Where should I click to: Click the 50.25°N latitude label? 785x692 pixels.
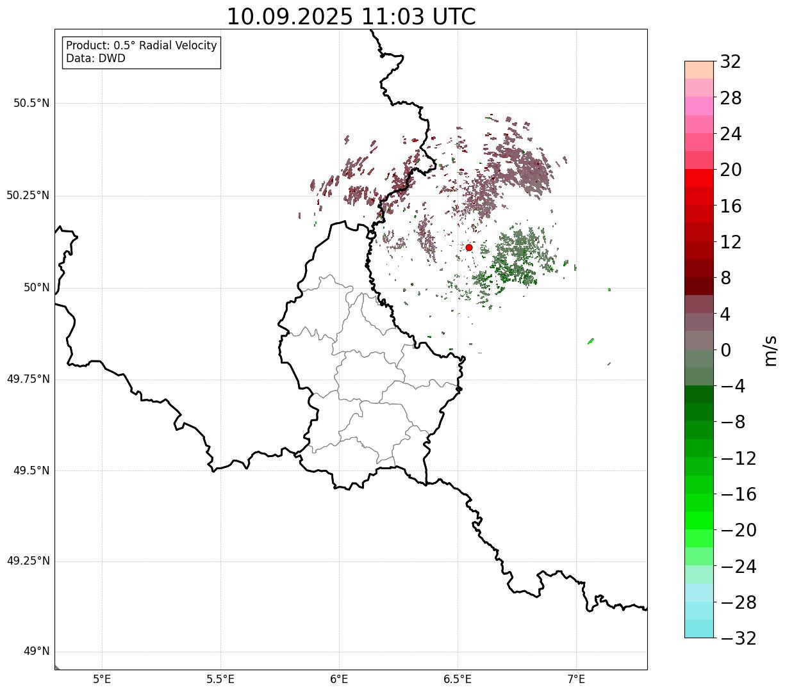click(x=28, y=195)
